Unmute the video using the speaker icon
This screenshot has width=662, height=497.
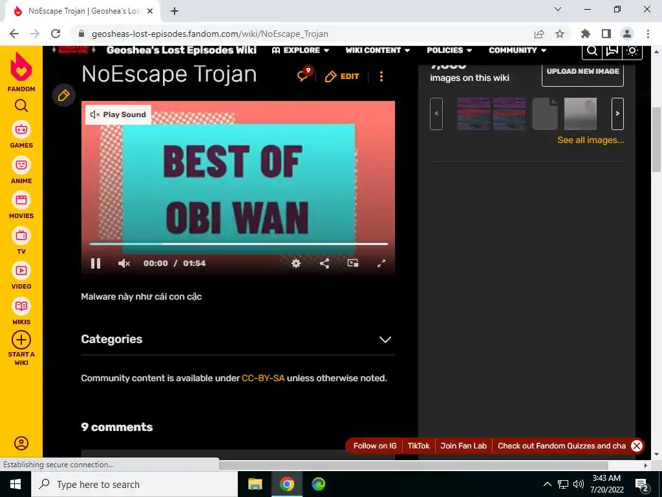123,263
